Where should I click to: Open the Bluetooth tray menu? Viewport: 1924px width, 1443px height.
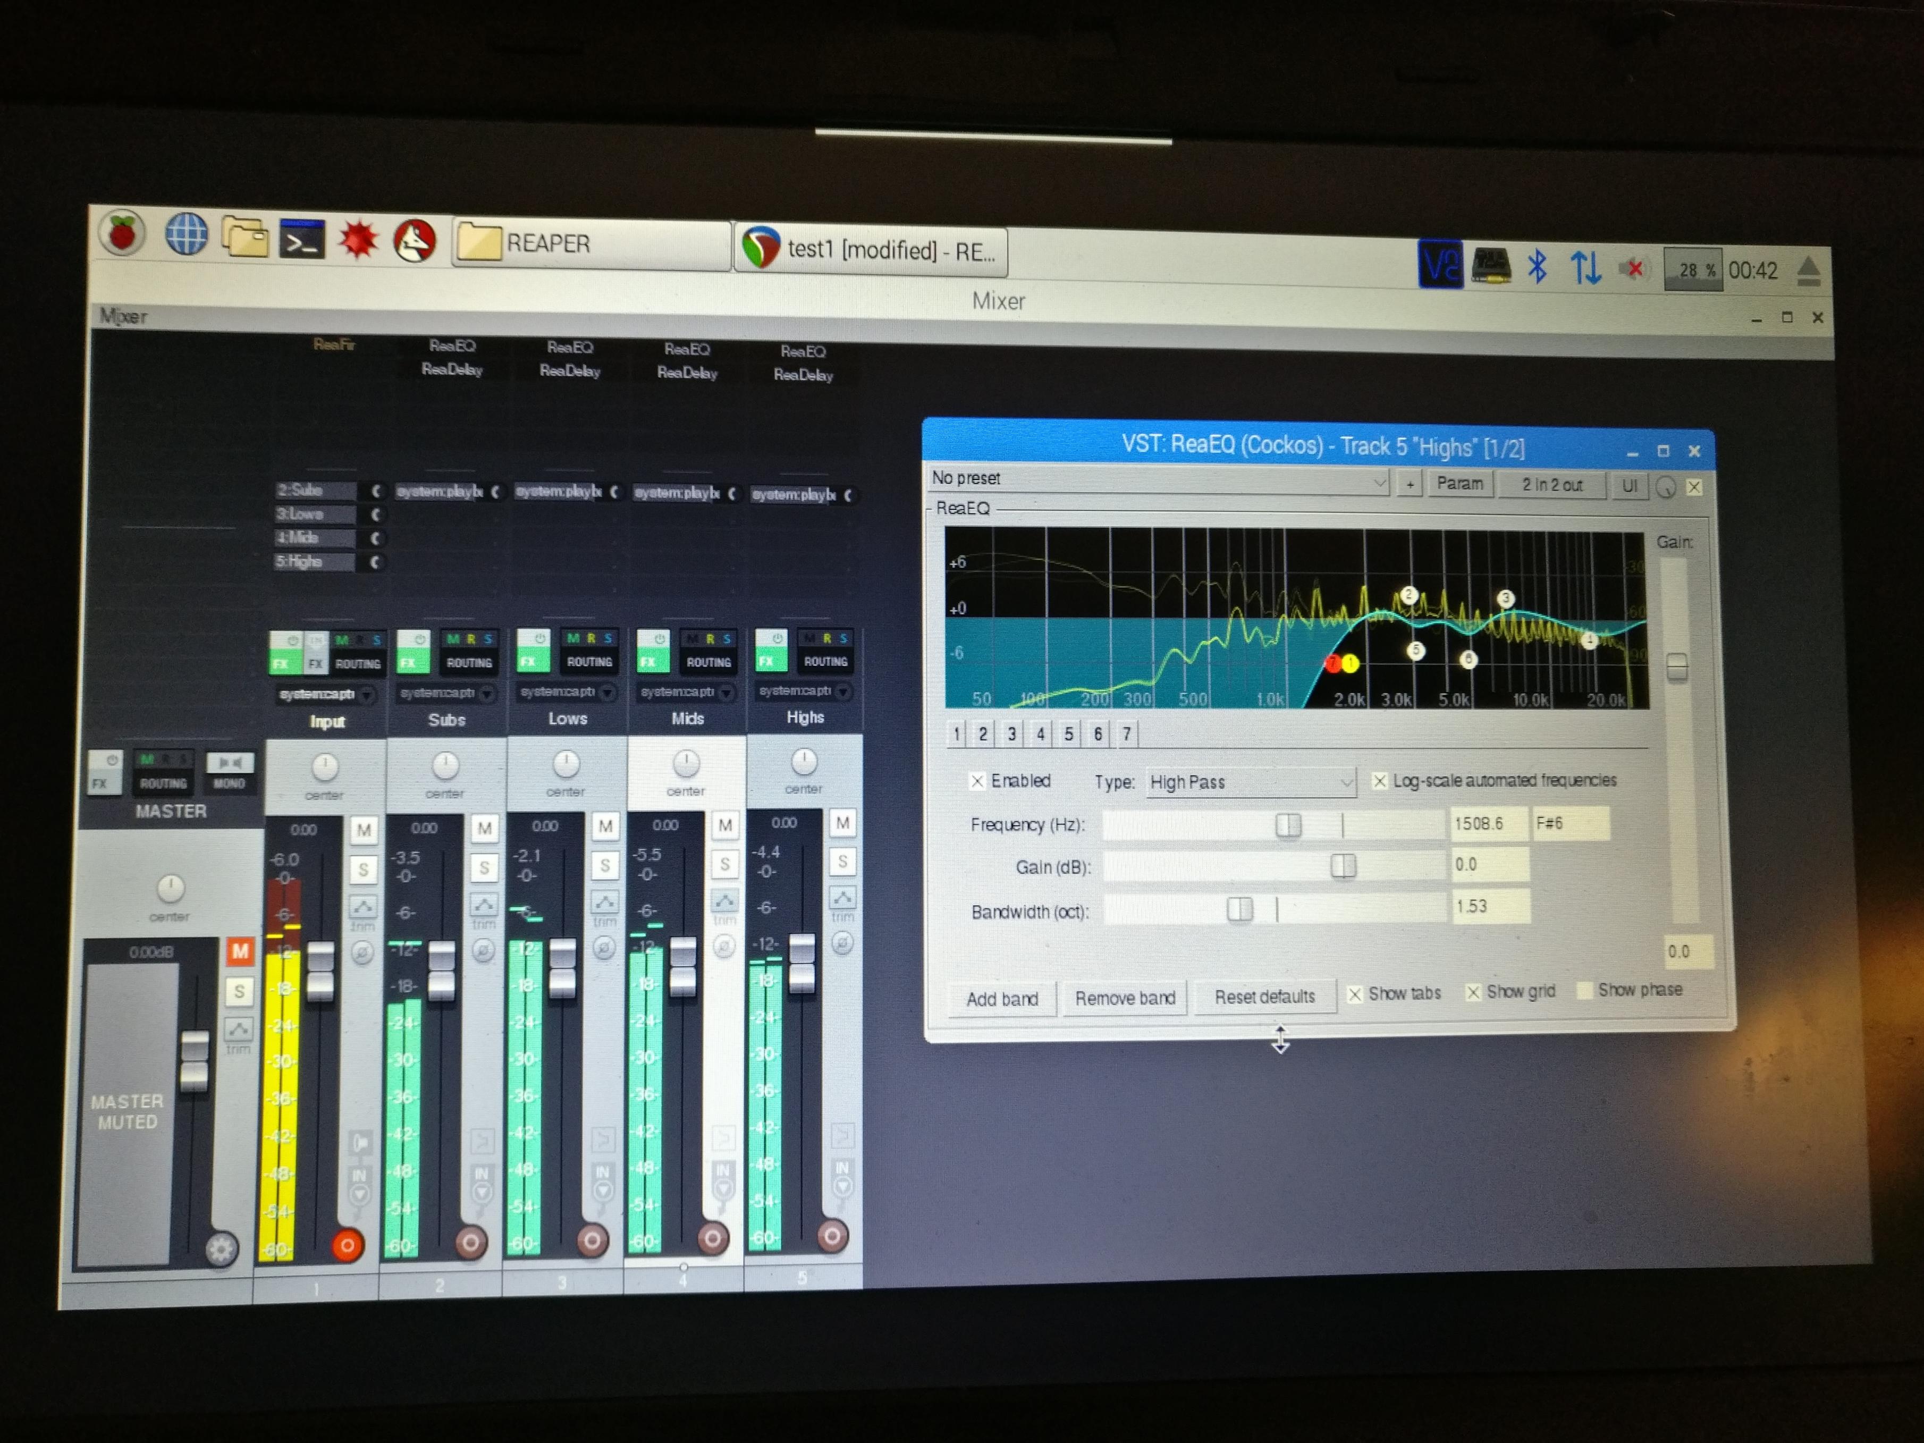1537,266
